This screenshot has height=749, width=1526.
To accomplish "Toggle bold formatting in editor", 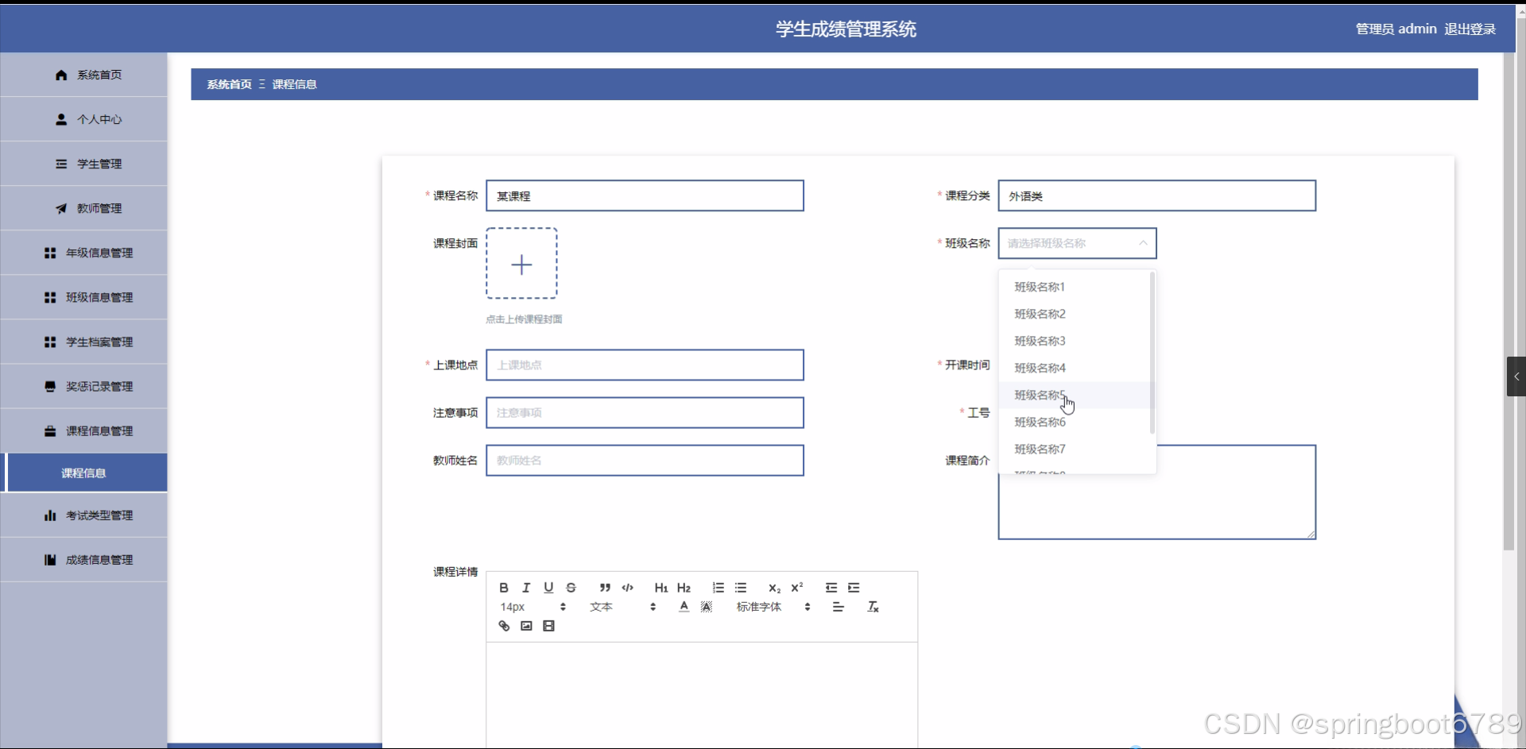I will pyautogui.click(x=503, y=588).
